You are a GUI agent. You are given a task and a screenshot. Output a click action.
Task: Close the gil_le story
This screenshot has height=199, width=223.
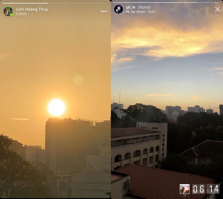(217, 9)
